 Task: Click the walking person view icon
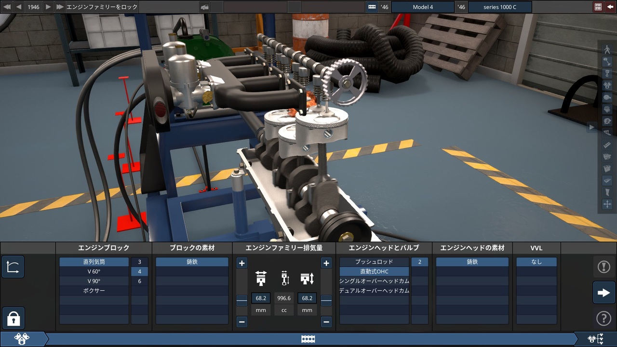(x=607, y=49)
